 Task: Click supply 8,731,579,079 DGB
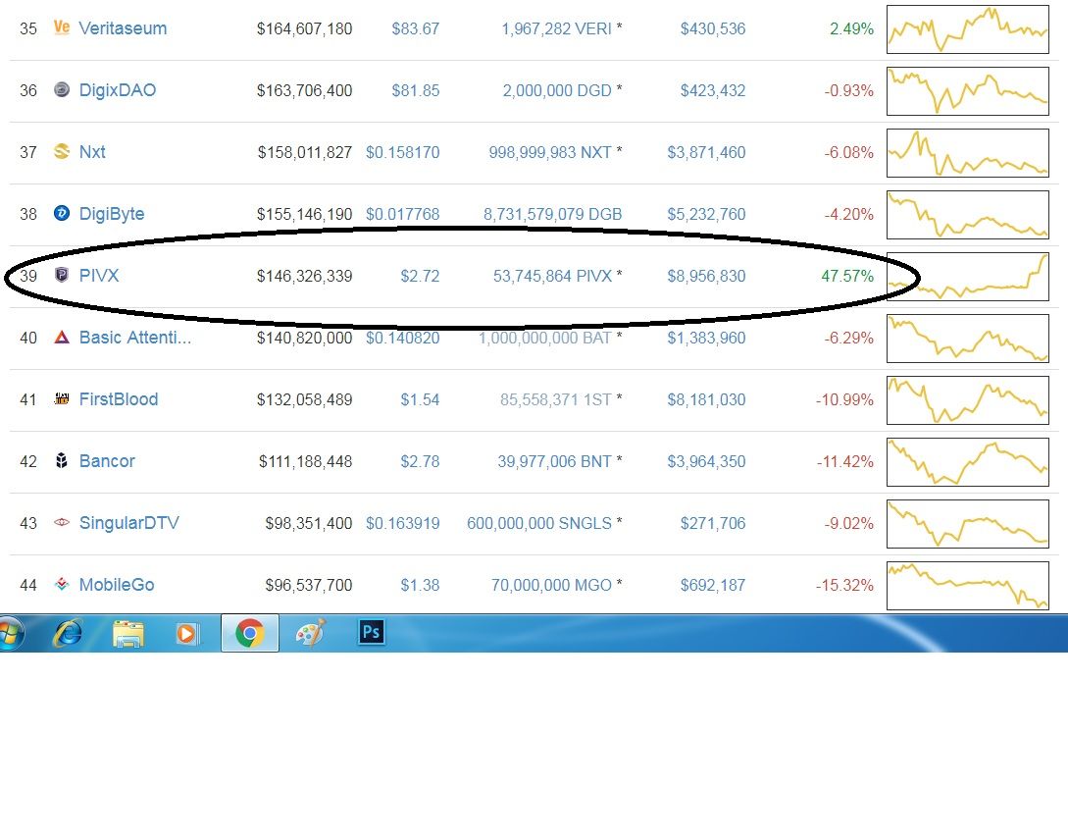[552, 214]
